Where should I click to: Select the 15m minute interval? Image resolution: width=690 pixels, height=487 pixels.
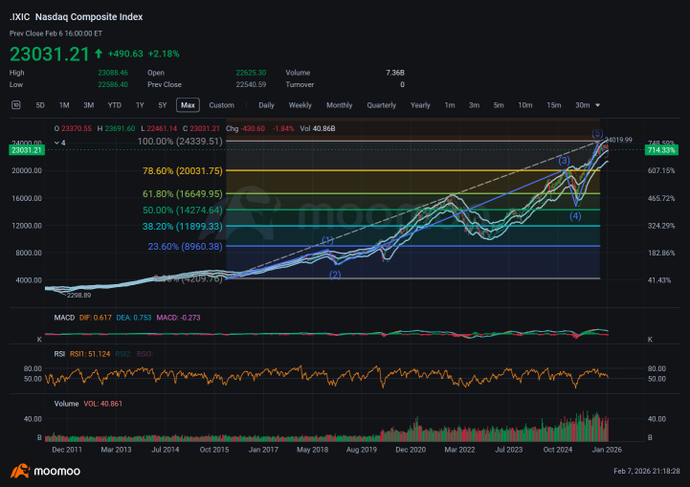(x=553, y=105)
